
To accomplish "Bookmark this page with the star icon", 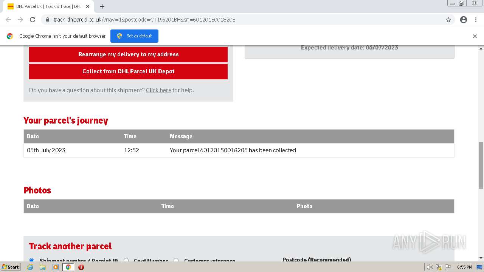I will pos(448,20).
